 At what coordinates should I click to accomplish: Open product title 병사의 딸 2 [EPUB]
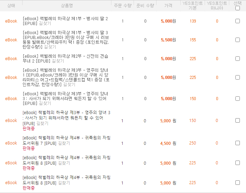[65, 21]
